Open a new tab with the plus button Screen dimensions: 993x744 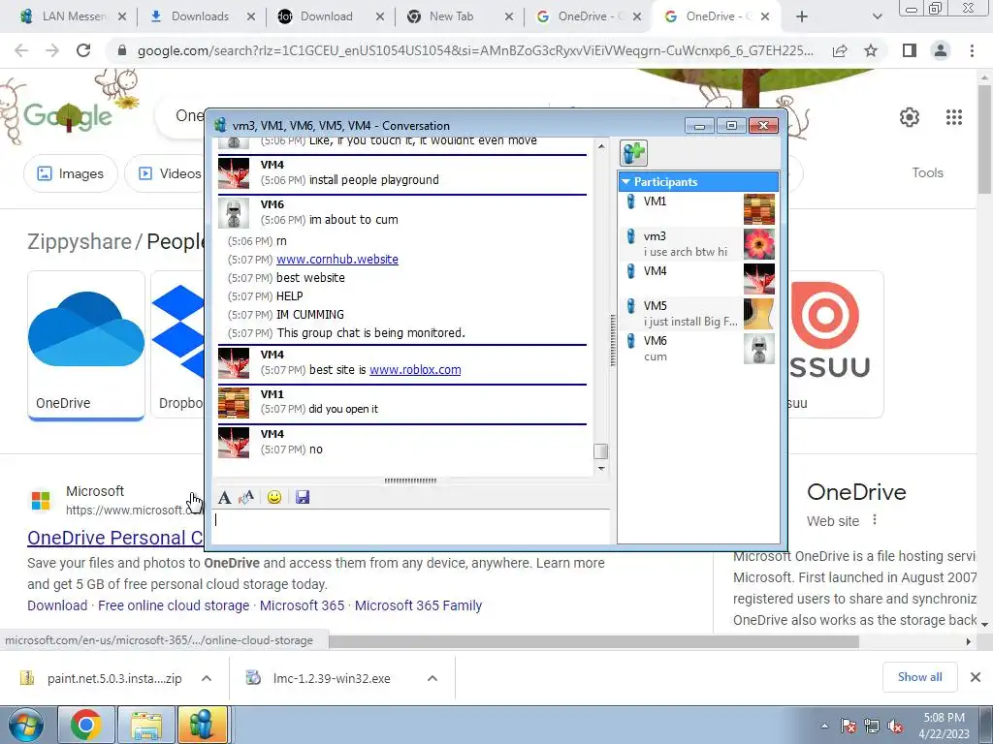coord(802,16)
